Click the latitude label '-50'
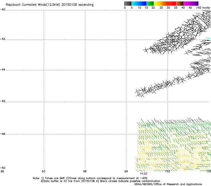This screenshot has width=211, height=186. coord(3,168)
